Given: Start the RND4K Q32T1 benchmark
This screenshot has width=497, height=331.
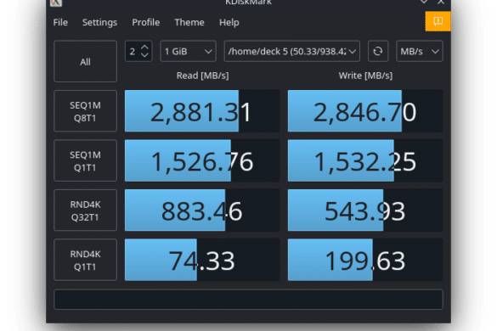Looking at the screenshot, I should (85, 210).
